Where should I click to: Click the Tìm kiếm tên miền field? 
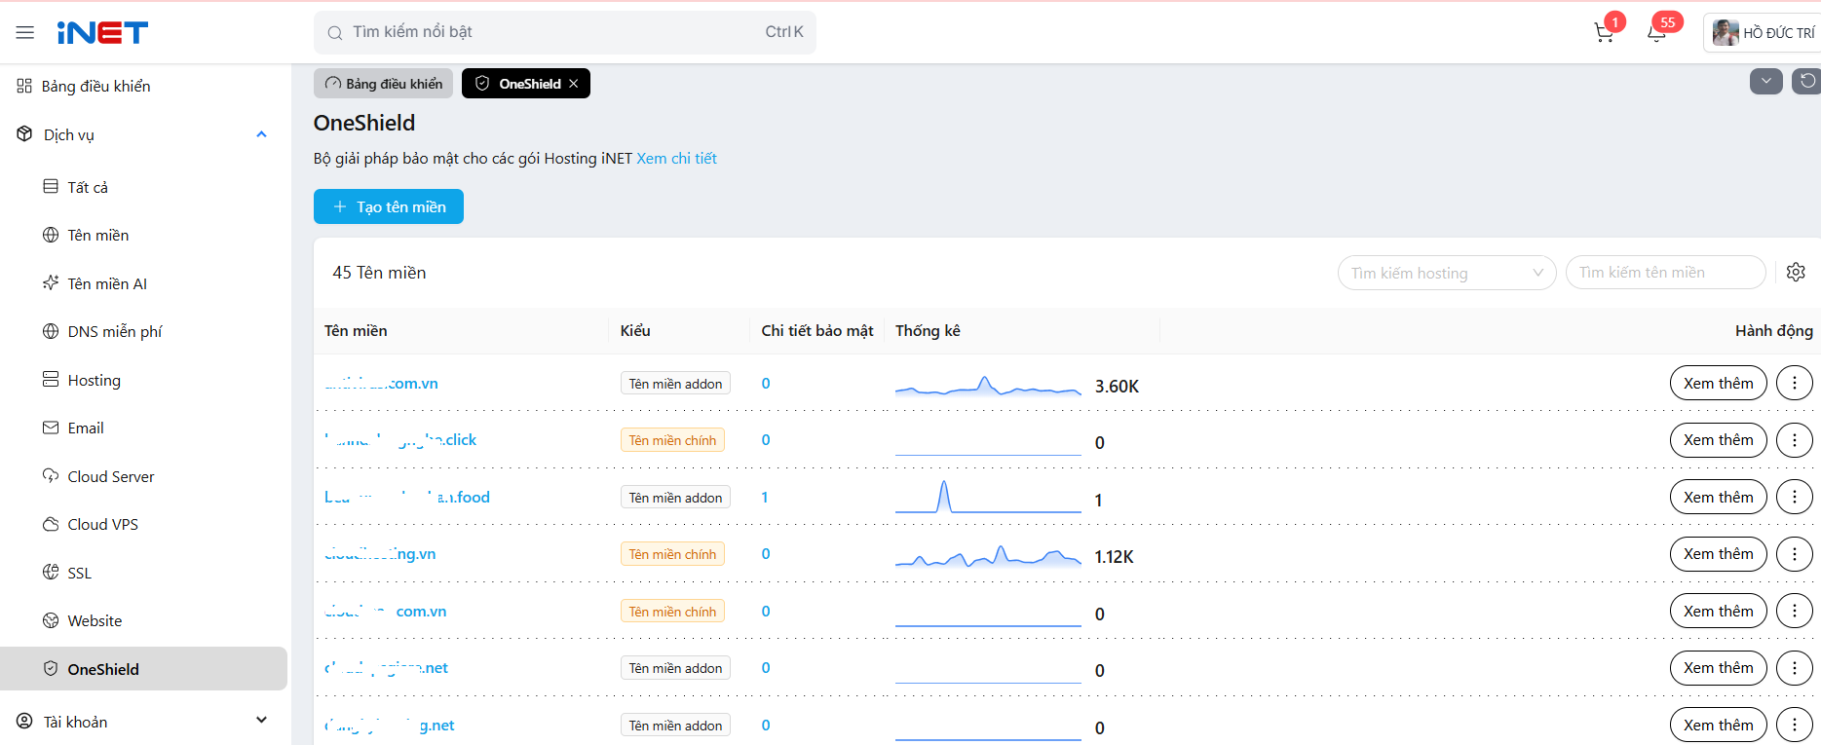[x=1666, y=273]
